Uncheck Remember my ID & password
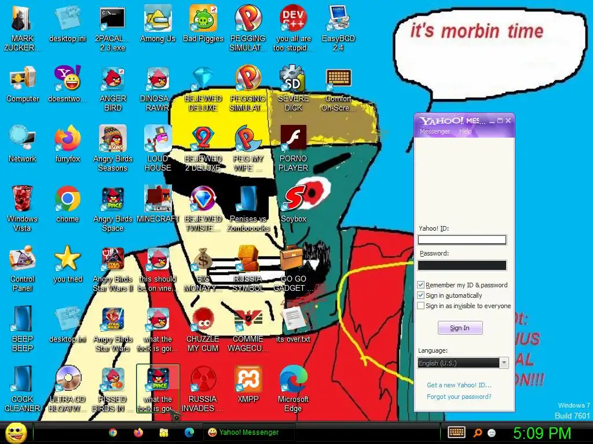The width and height of the screenshot is (593, 444). tap(420, 284)
